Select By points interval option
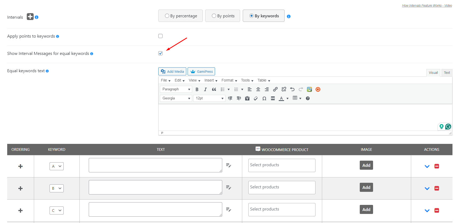Image resolution: width=461 pixels, height=223 pixels. [x=223, y=16]
